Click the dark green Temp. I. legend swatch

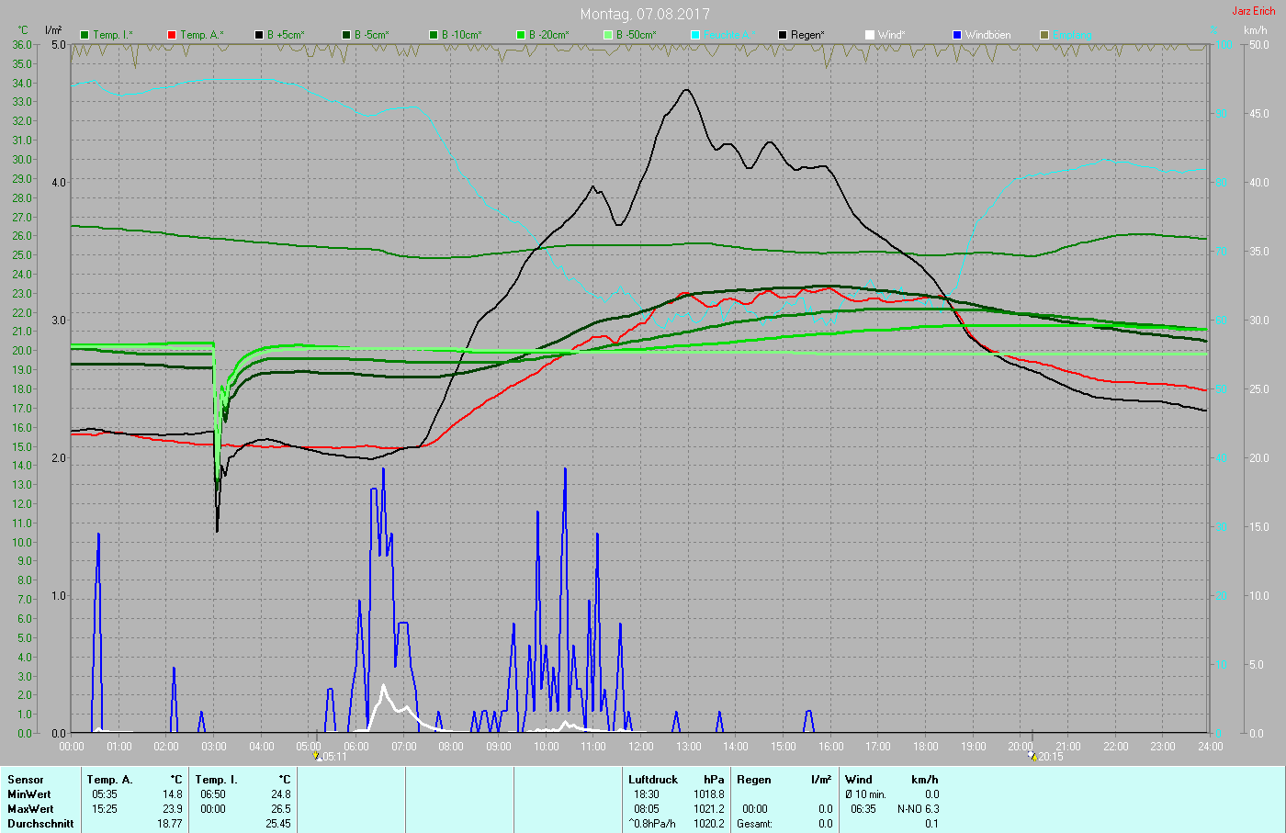point(85,35)
